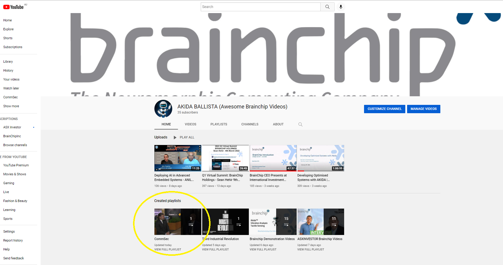The image size is (503, 265).
Task: Expand sidebar with Show more
Action: click(11, 106)
